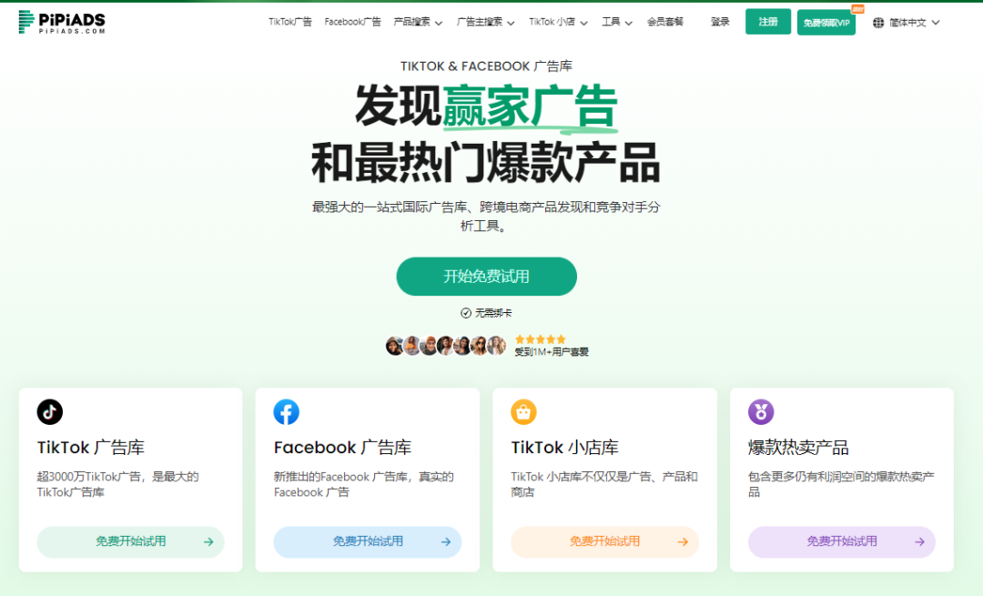Select the TikTok icon on the 广告库 card

[x=50, y=413]
